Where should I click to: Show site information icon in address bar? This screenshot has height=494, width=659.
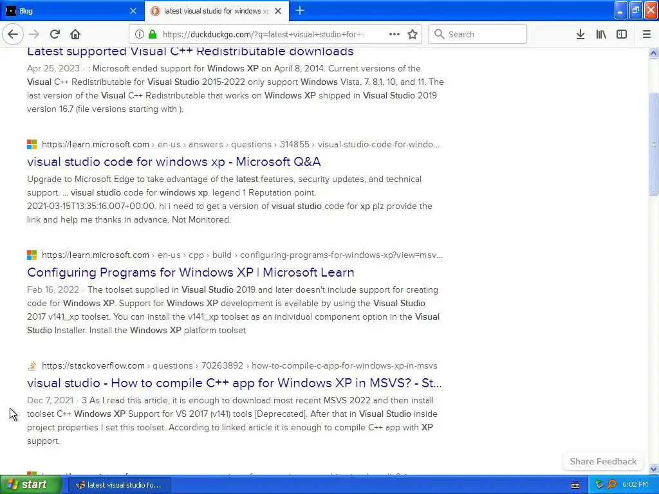click(x=140, y=35)
